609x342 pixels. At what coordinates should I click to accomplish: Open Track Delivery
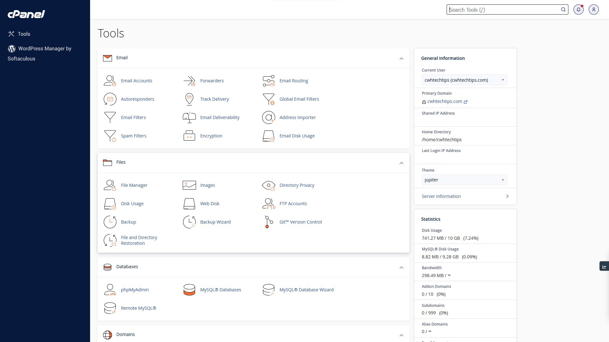(214, 99)
